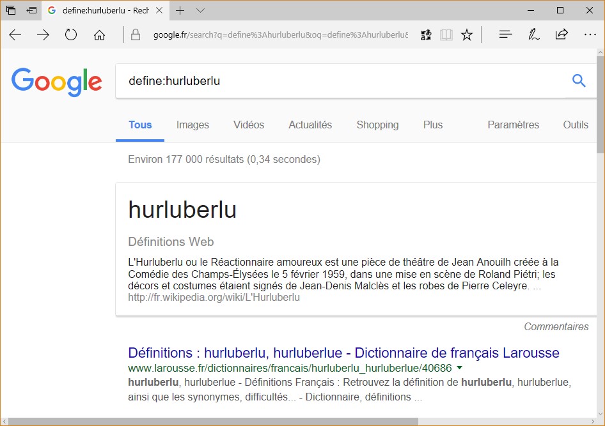Click the Commentaires feedback link
Image resolution: width=605 pixels, height=426 pixels.
(x=556, y=326)
